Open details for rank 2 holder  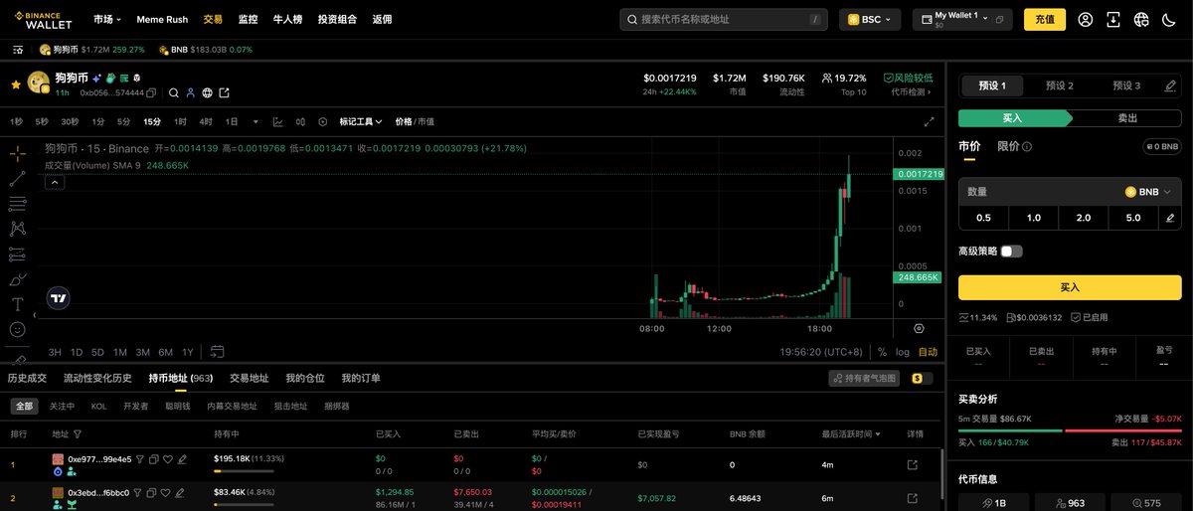click(x=913, y=497)
